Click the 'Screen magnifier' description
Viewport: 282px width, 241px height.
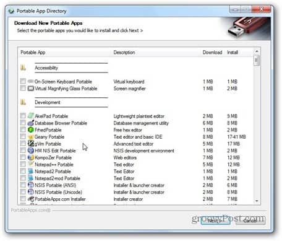click(x=130, y=89)
